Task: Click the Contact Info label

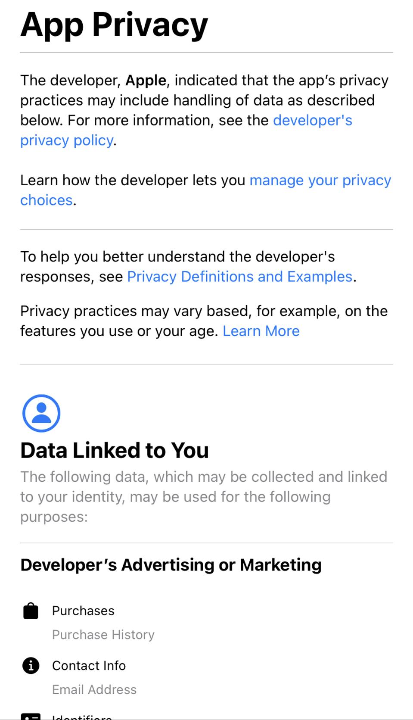Action: click(x=89, y=665)
